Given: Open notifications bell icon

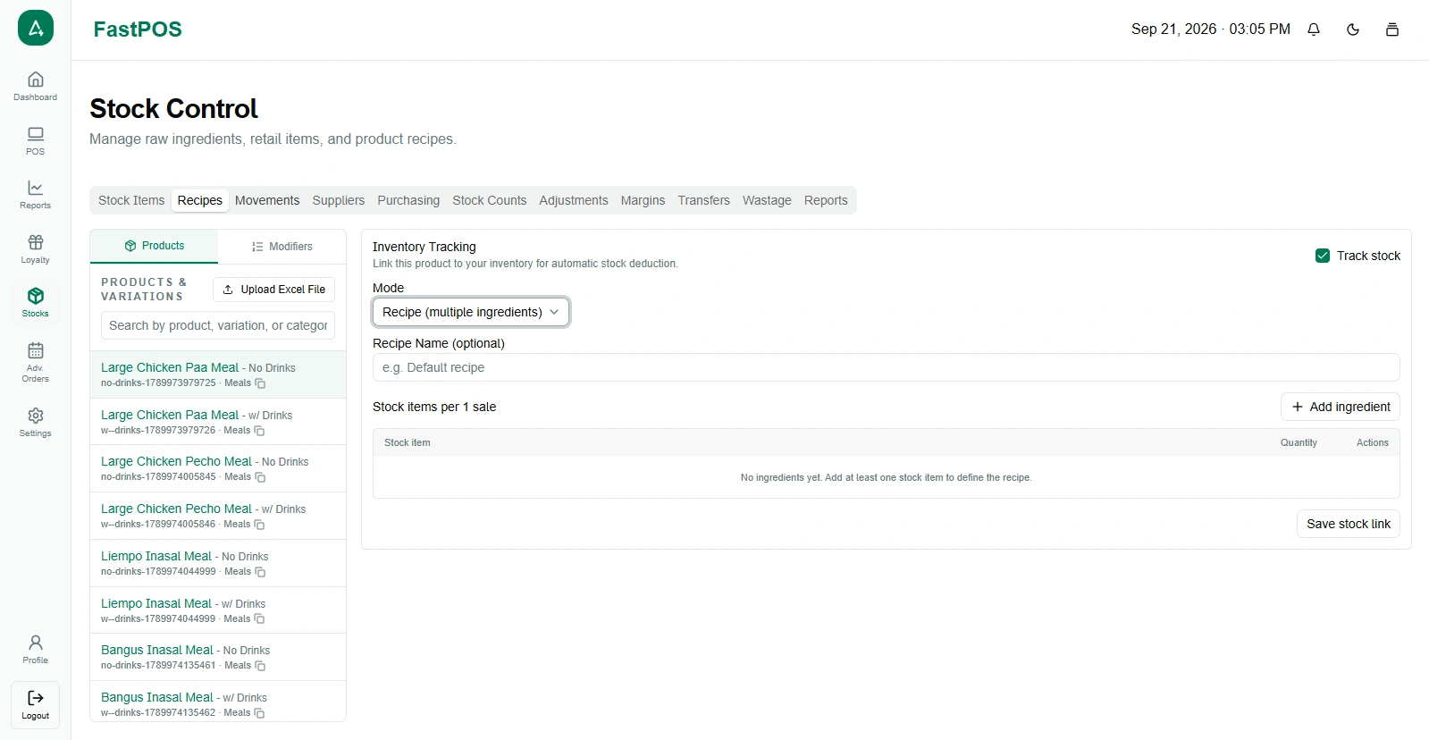Looking at the screenshot, I should tap(1314, 29).
